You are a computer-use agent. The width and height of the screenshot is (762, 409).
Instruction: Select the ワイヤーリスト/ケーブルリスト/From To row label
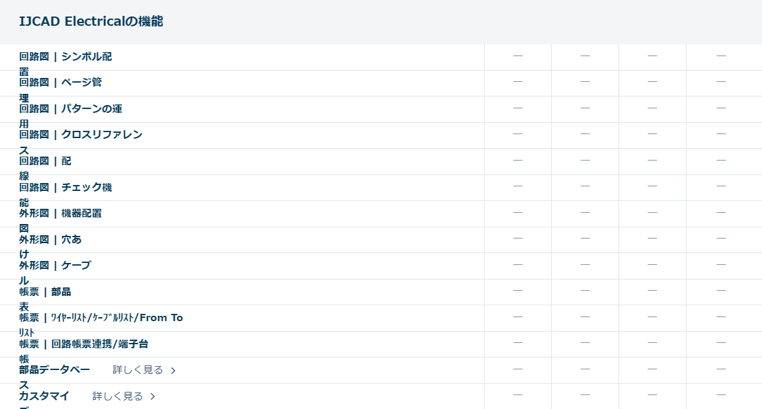(x=101, y=318)
